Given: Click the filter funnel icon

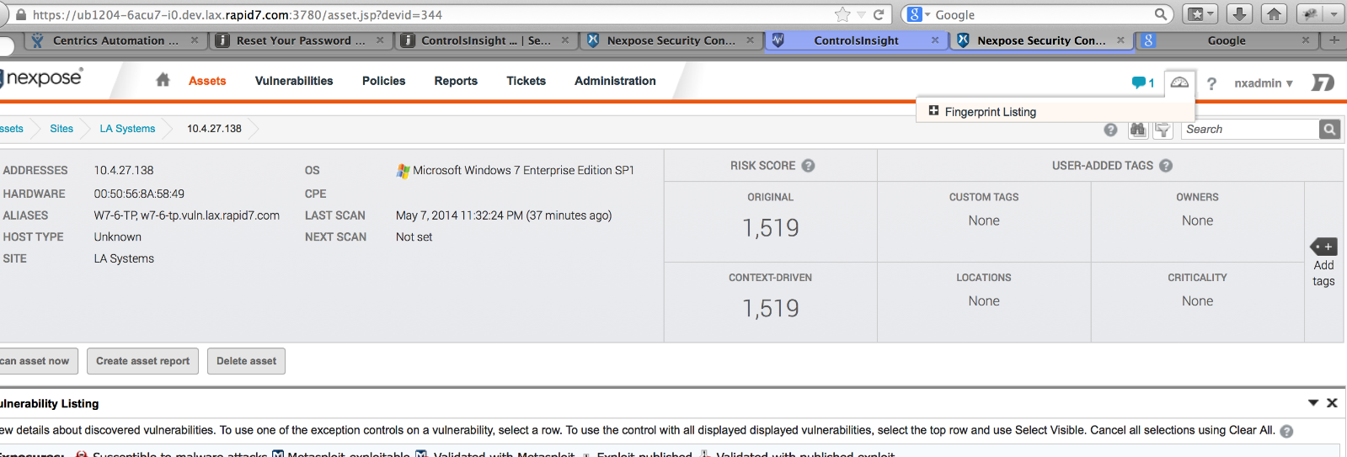Looking at the screenshot, I should 1163,130.
